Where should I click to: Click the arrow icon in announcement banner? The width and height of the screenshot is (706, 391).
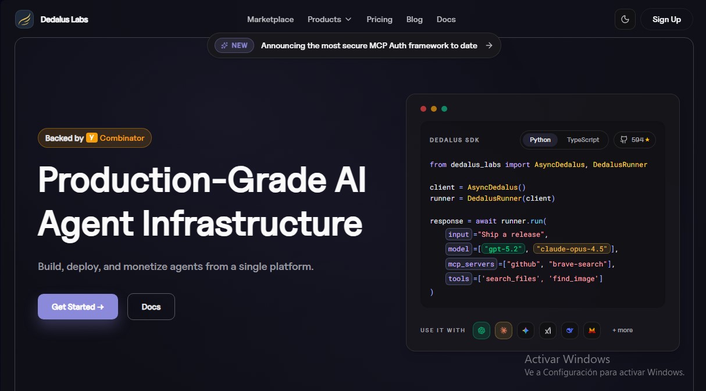pos(489,45)
